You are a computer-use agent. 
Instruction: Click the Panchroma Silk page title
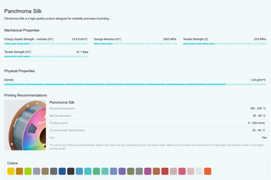click(x=23, y=11)
